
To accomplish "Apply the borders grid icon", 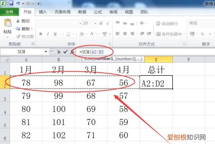I will point(68,34).
